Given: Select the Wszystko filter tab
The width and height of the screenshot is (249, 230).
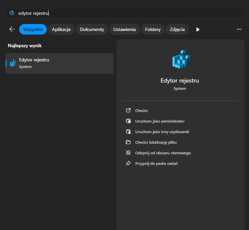Looking at the screenshot, I should tap(33, 29).
